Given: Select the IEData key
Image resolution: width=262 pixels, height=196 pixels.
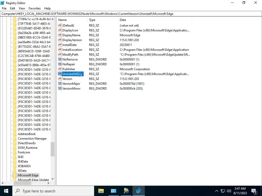Looking at the screenshot, I should (x=22, y=170).
